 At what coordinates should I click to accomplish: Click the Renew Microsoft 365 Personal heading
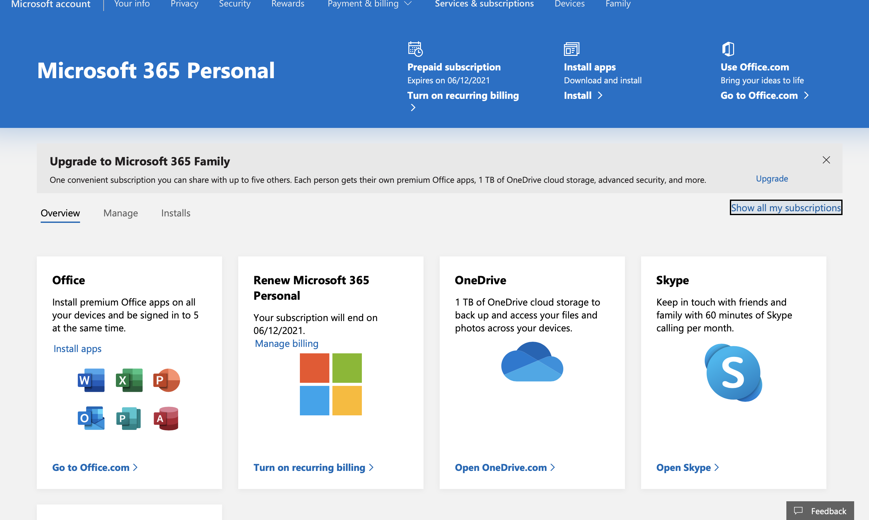311,288
